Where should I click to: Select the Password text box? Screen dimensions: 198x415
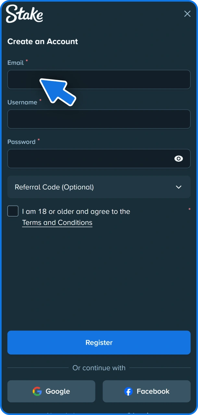(x=88, y=159)
